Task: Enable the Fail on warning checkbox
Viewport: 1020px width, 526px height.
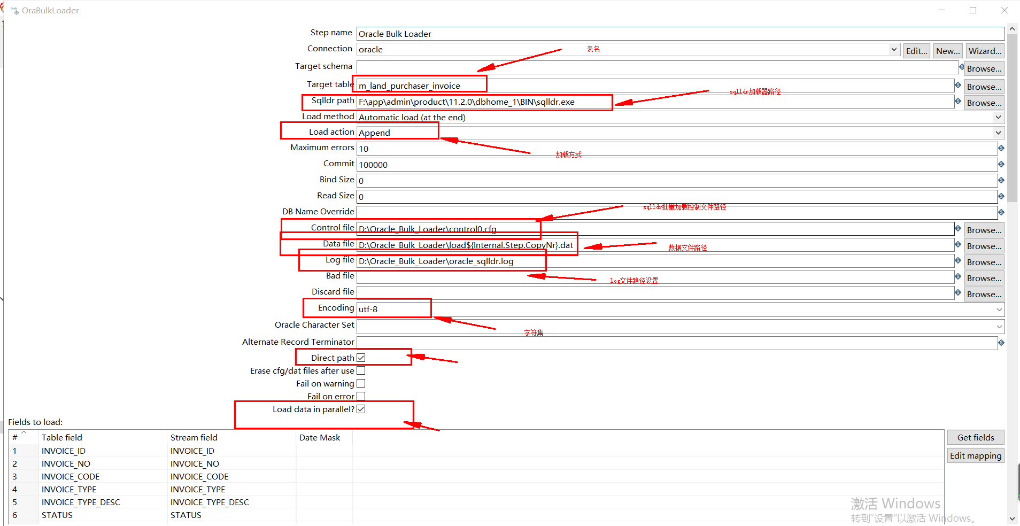Action: [x=361, y=383]
